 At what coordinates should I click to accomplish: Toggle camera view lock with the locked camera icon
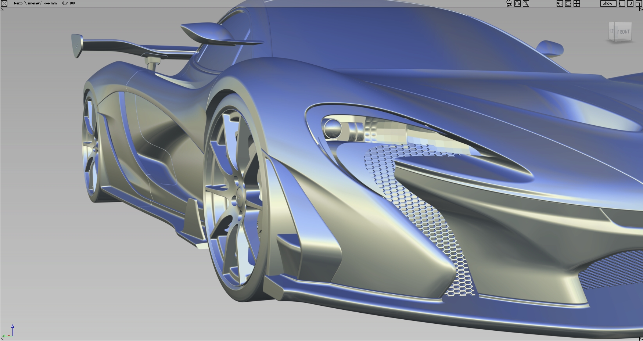pos(517,3)
